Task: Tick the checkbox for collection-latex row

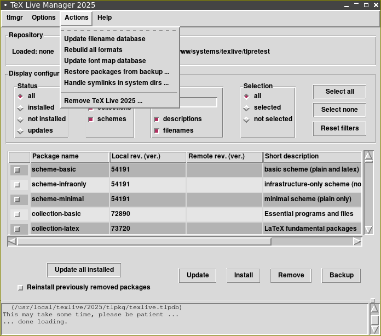Action: [x=18, y=229]
